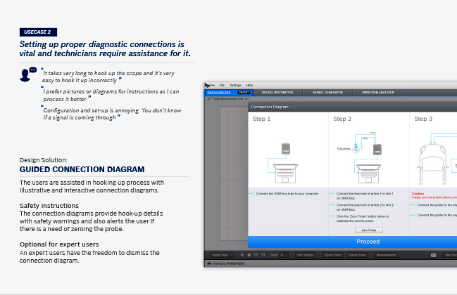457x295 pixels.
Task: Switch to the Digital Multimeter tab
Action: 278,92
